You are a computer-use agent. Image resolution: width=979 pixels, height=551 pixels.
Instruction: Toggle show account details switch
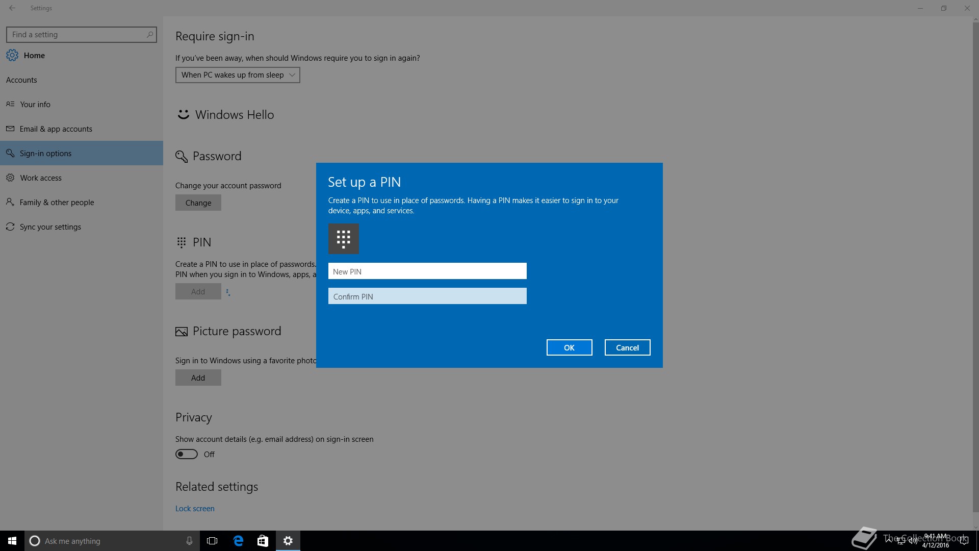[187, 454]
